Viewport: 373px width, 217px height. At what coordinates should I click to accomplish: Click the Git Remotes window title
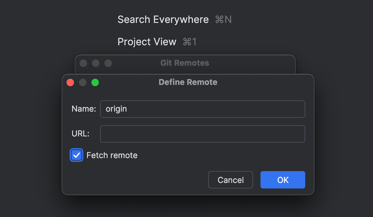185,63
